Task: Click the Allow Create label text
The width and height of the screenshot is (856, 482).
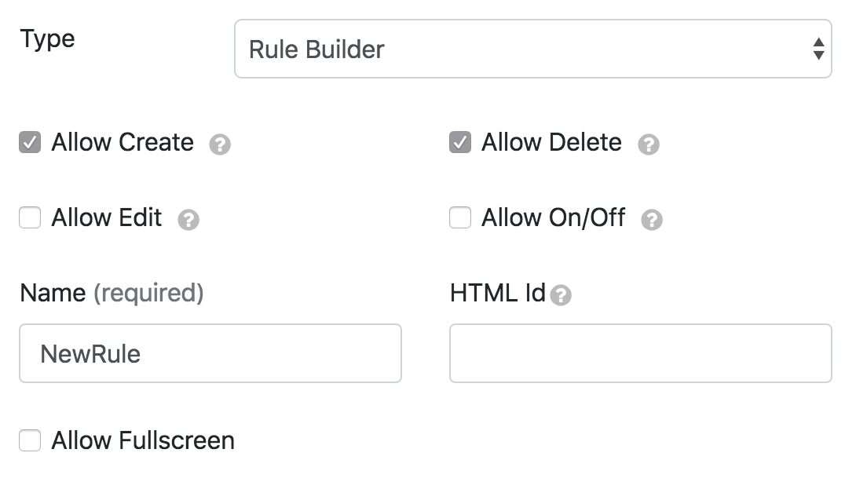Action: tap(123, 143)
